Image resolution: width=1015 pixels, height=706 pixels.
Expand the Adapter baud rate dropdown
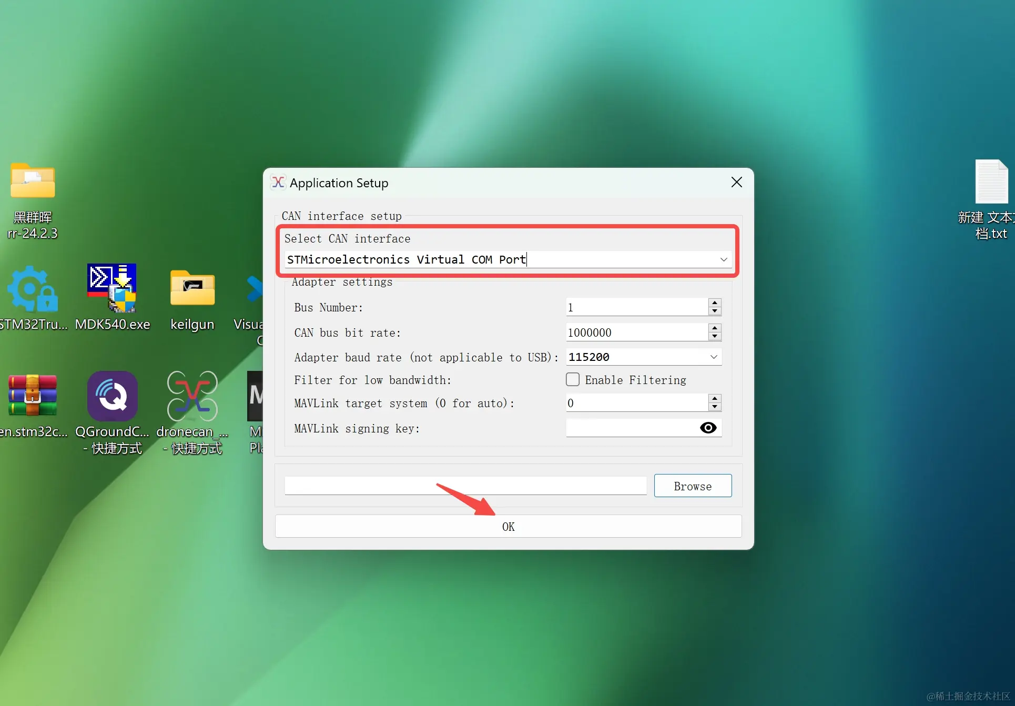pos(714,357)
